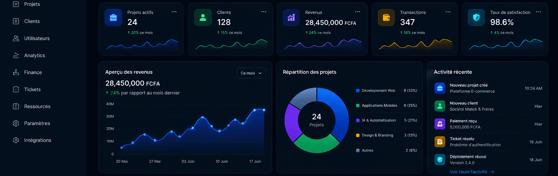Click the 6 (25%) legend value
The image size is (558, 176).
coord(410,105)
